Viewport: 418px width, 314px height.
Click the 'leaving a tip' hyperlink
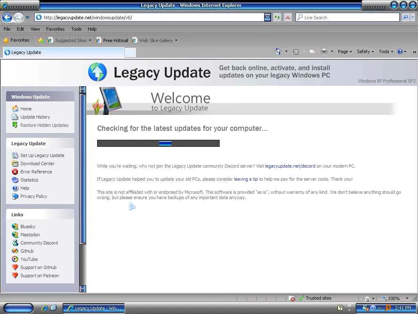point(246,179)
